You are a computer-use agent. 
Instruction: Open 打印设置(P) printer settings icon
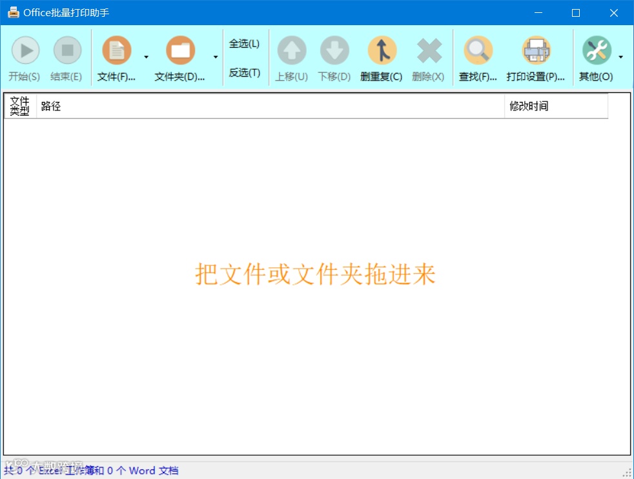coord(536,50)
